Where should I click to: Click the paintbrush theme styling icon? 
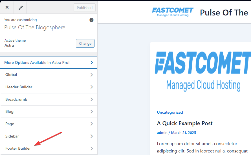(x=20, y=8)
